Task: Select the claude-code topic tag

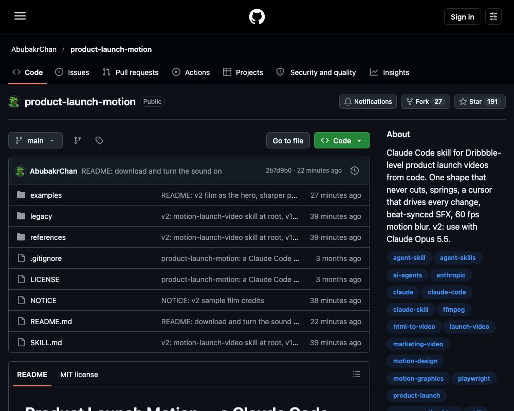Action: click(x=447, y=292)
